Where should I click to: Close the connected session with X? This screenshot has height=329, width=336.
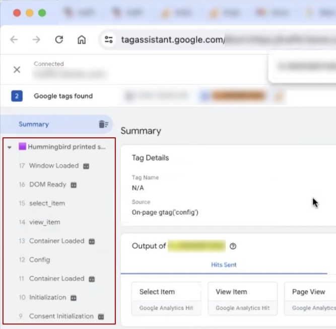17,70
